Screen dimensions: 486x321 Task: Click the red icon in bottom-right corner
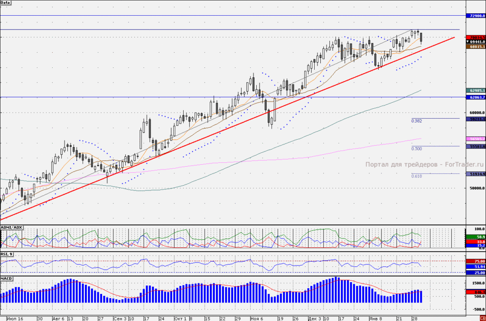click(483, 319)
